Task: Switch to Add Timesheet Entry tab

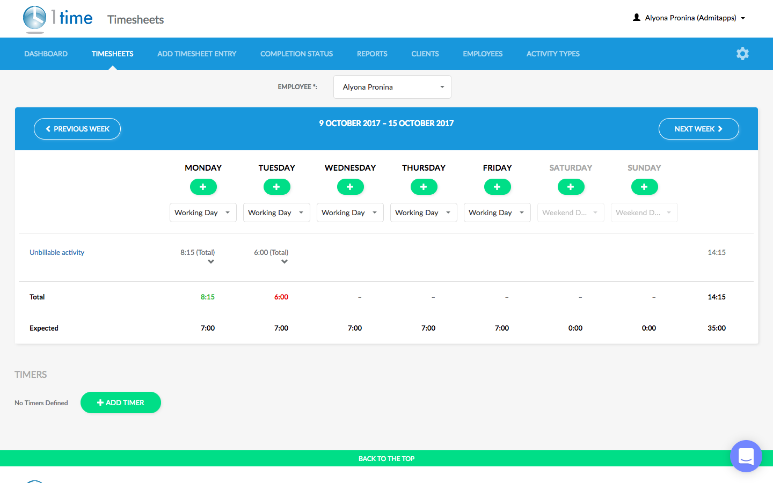Action: coord(196,54)
